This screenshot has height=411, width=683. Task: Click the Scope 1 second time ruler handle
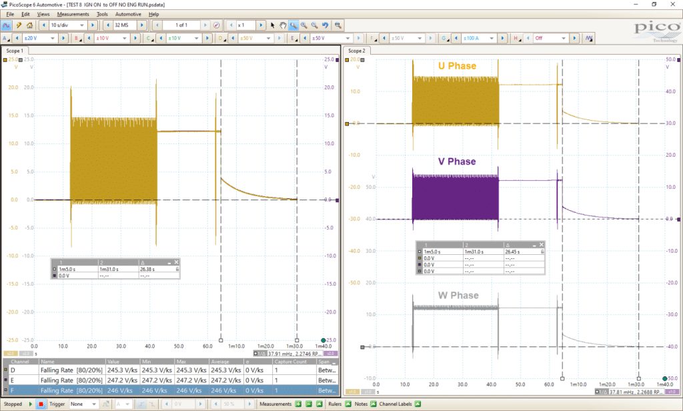pyautogui.click(x=297, y=340)
